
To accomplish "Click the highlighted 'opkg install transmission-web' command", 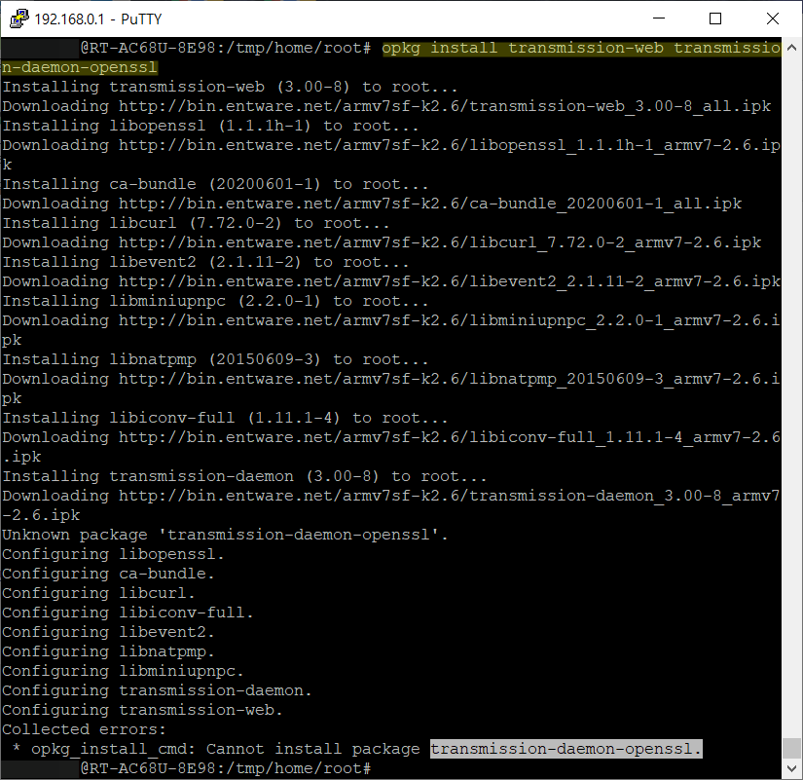I will (x=523, y=48).
